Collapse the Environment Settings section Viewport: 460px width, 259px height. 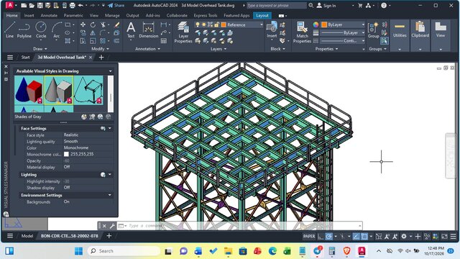110,195
